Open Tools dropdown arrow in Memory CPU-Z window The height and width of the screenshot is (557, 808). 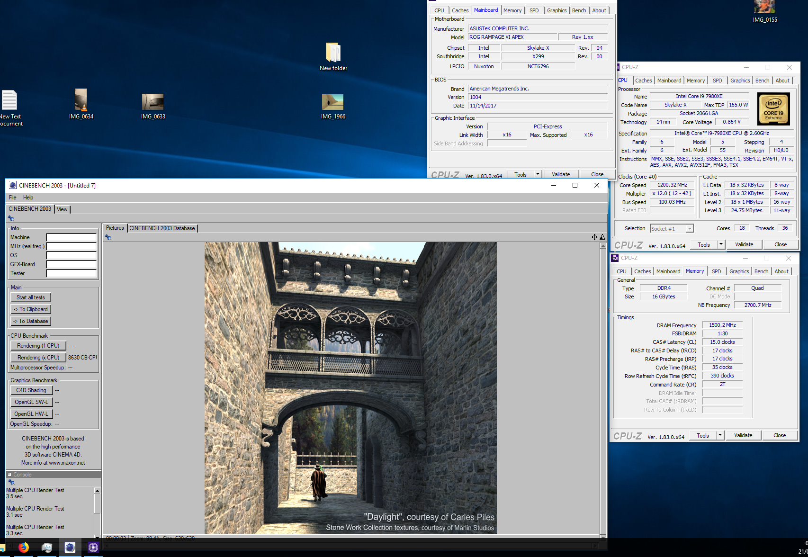720,435
